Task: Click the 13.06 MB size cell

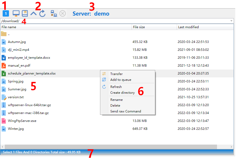Action: pos(140,121)
